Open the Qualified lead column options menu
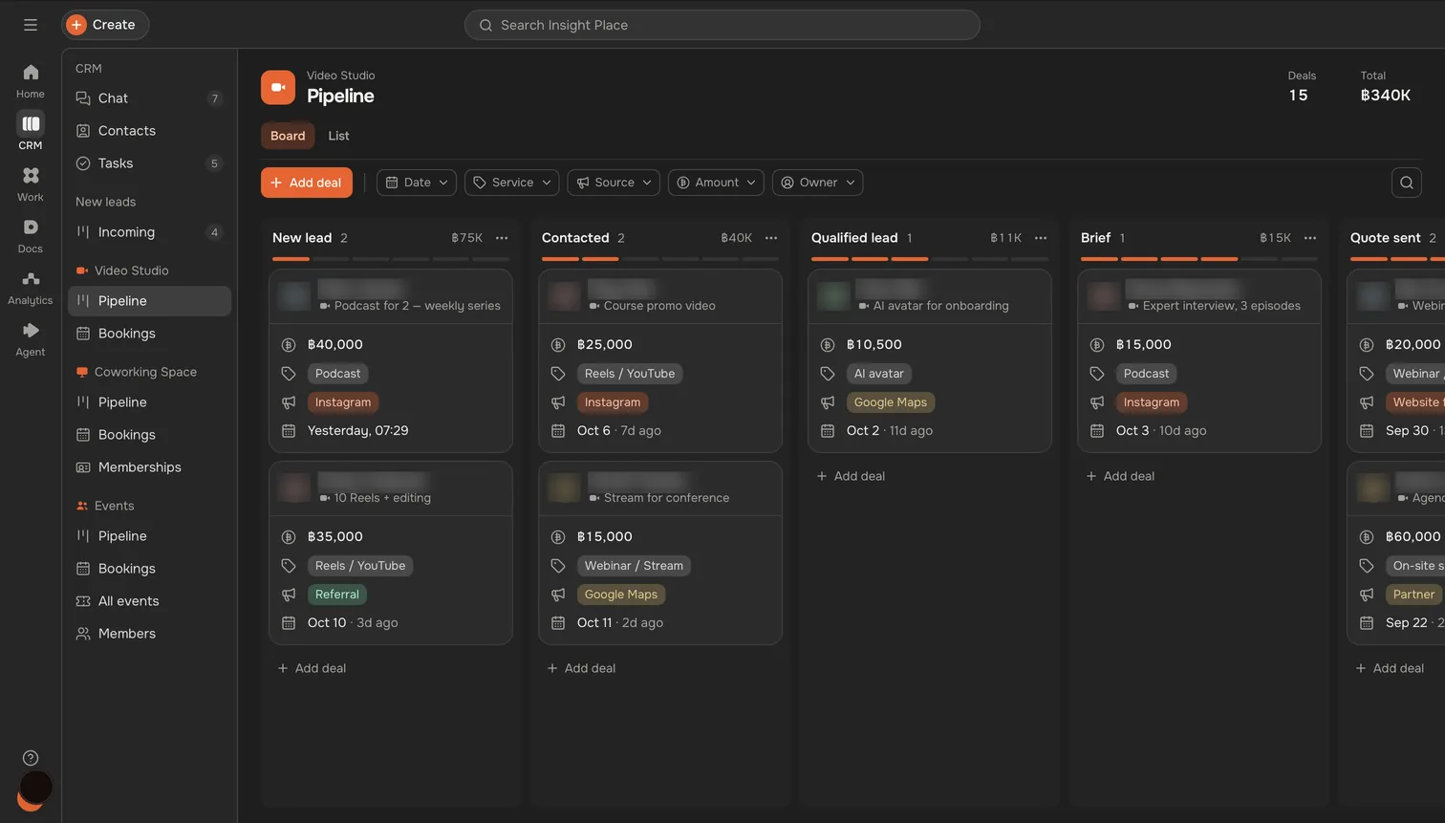1445x823 pixels. [x=1041, y=238]
